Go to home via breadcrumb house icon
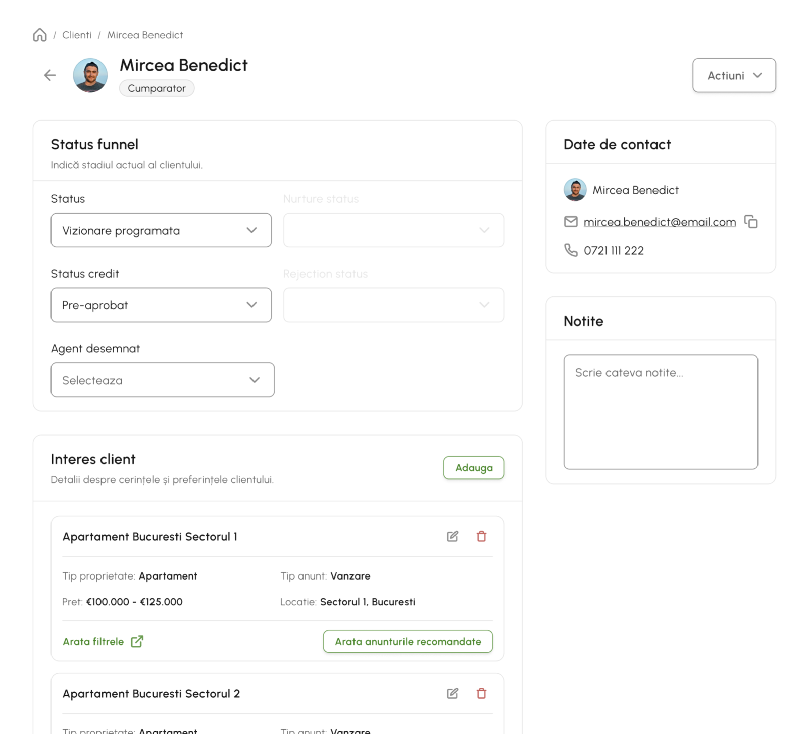This screenshot has height=734, width=808. tap(40, 35)
